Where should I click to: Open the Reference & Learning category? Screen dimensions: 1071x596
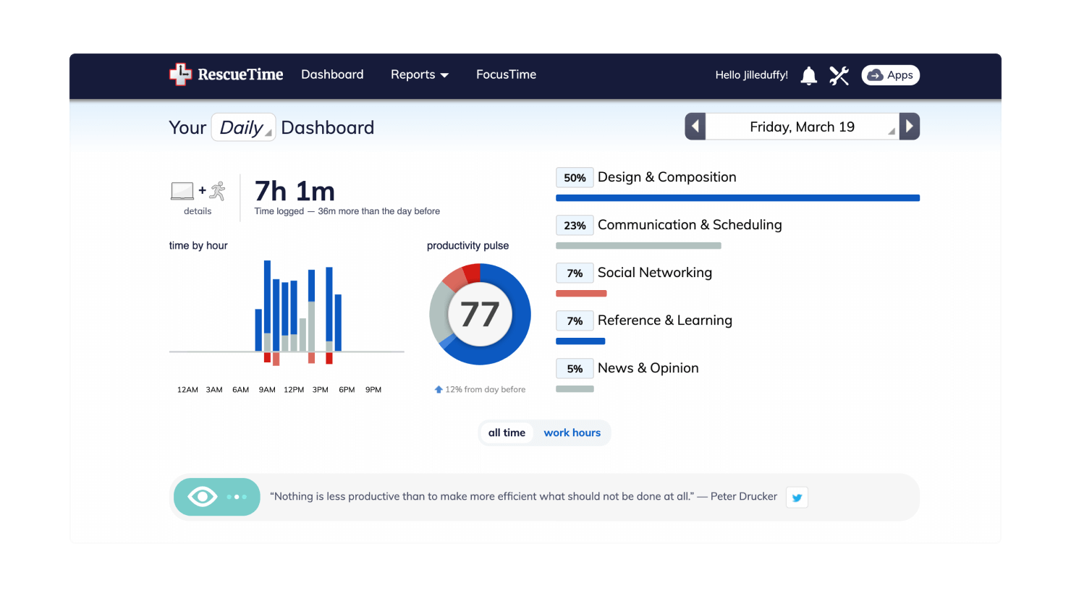coord(665,320)
